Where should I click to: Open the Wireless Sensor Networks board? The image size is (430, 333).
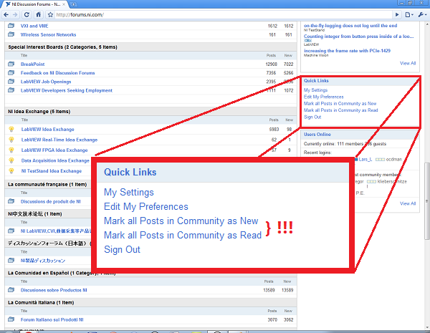click(48, 35)
